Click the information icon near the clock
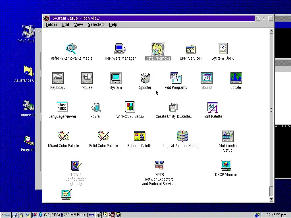 click(257, 215)
